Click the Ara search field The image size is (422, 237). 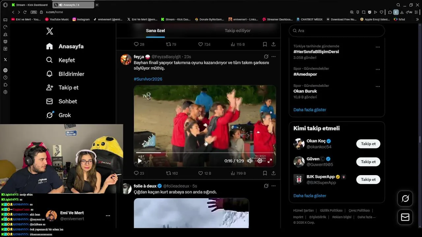[337, 31]
